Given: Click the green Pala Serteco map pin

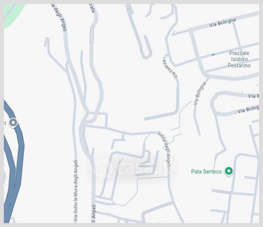Looking at the screenshot, I should point(228,171).
